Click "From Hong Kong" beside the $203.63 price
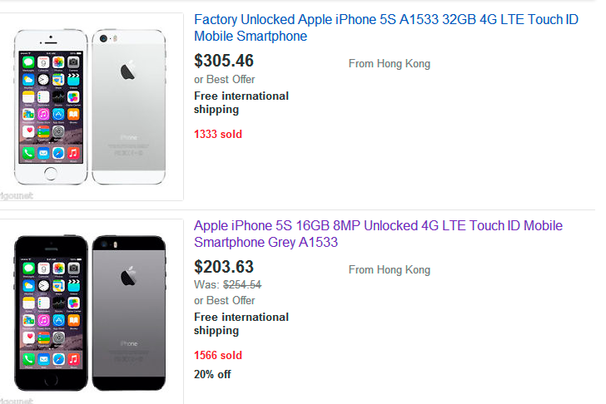 pos(389,270)
